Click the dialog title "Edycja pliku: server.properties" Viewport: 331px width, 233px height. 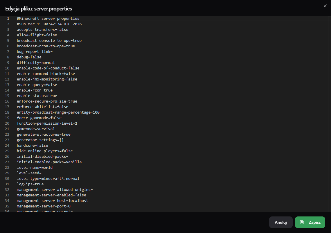tap(39, 8)
